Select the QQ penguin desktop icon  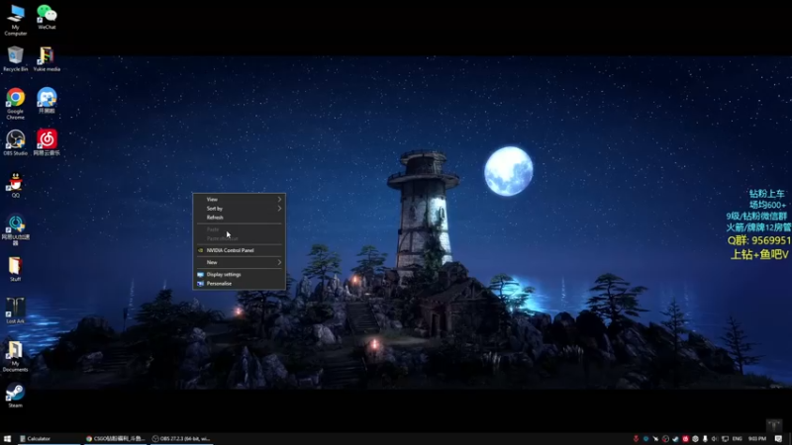(x=15, y=185)
